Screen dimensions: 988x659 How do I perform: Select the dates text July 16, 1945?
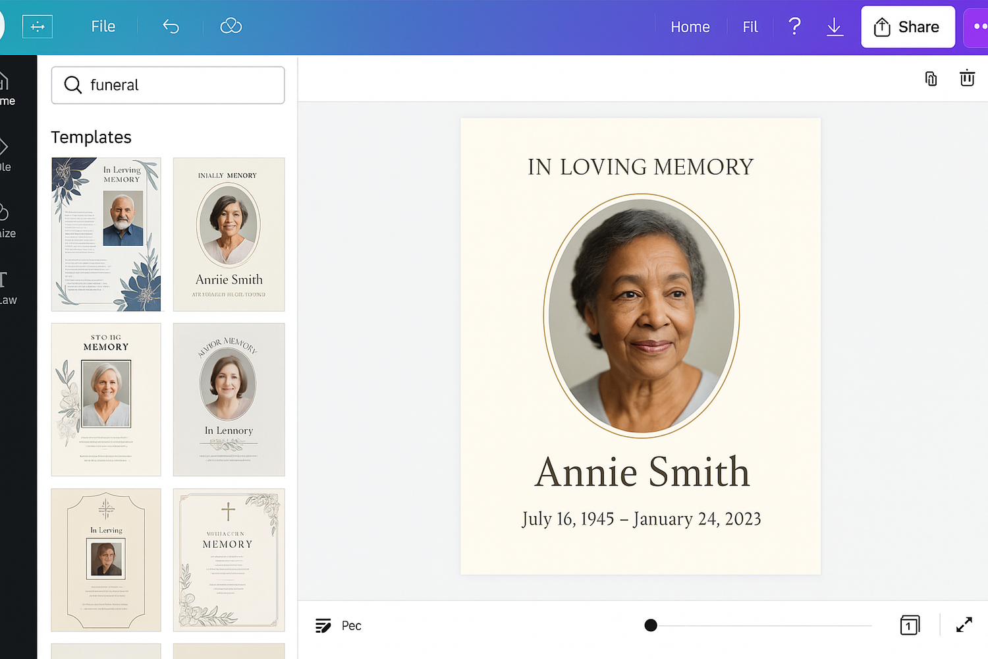point(642,519)
